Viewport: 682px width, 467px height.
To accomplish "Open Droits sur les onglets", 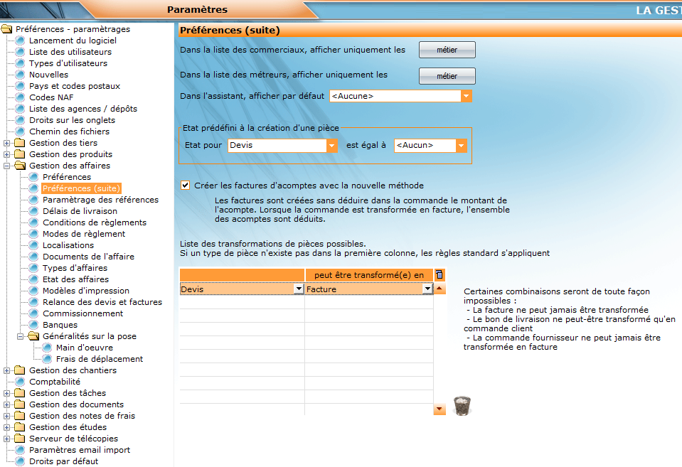I will (x=72, y=120).
